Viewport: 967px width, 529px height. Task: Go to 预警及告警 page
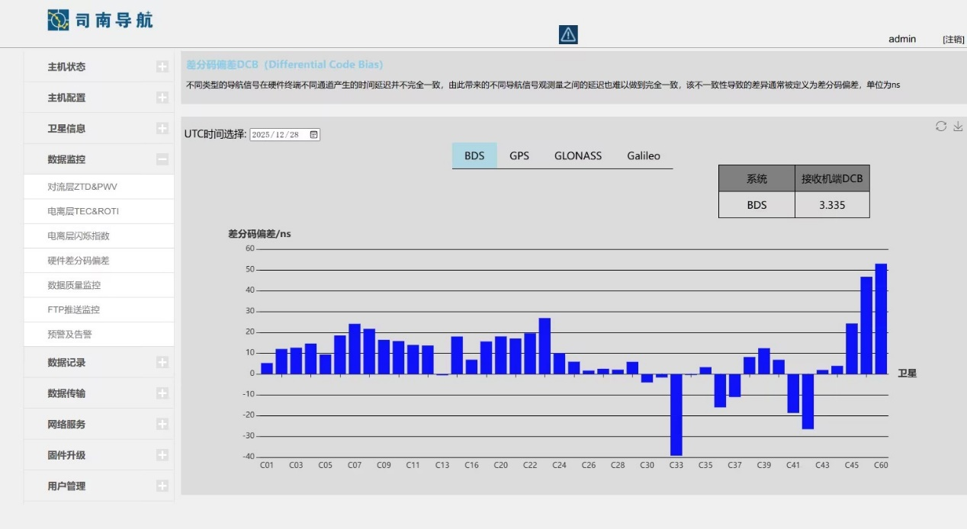(69, 335)
